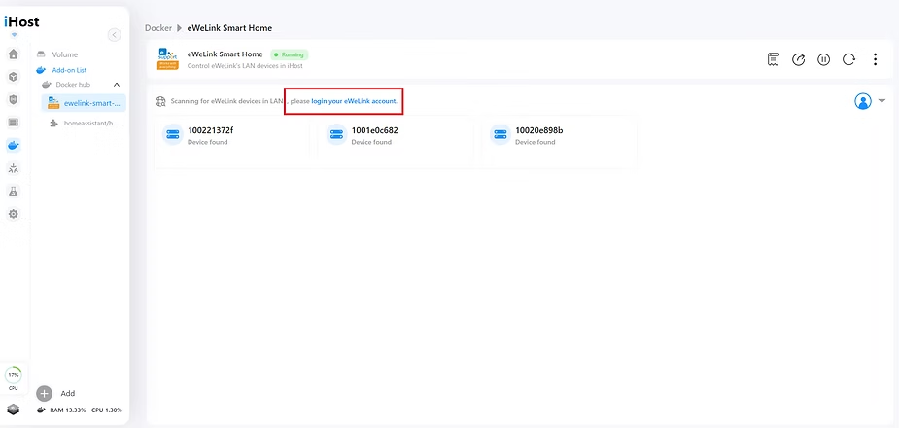The height and width of the screenshot is (428, 899).
Task: Expand the account dropdown arrow
Action: 882,101
